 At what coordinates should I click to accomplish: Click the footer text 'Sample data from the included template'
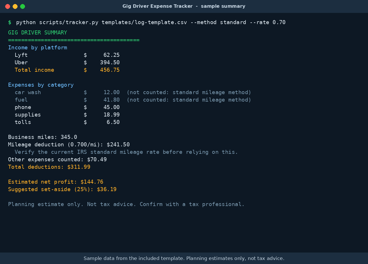coord(133,259)
